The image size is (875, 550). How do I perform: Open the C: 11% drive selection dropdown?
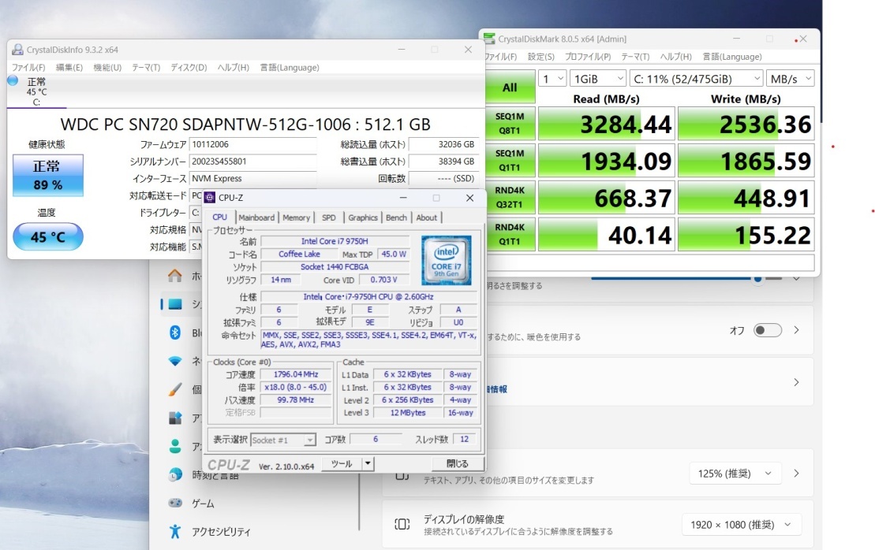[696, 79]
